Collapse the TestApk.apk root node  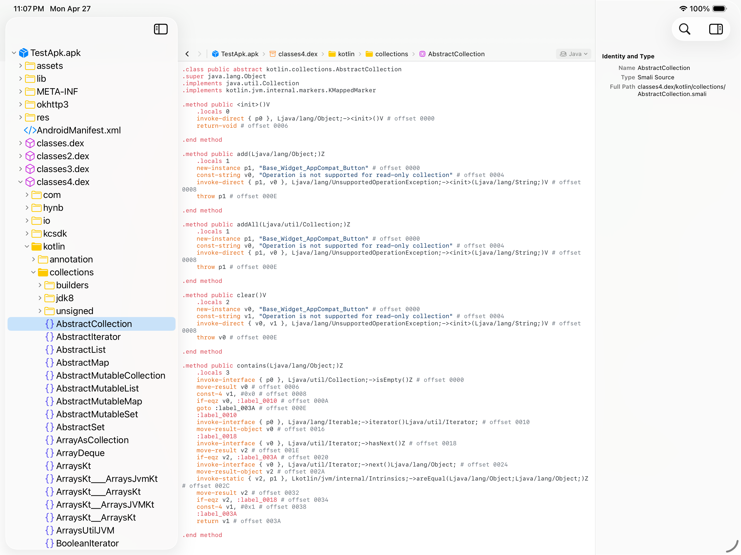pos(14,53)
